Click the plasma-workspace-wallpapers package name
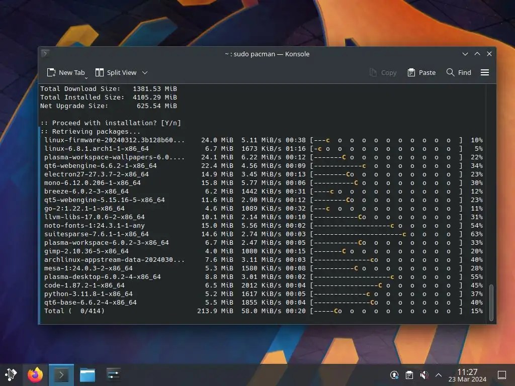Viewport: 515px width, 386px height. [x=114, y=157]
